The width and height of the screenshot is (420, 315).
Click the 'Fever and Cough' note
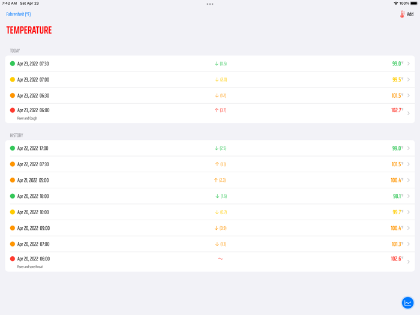[27, 118]
